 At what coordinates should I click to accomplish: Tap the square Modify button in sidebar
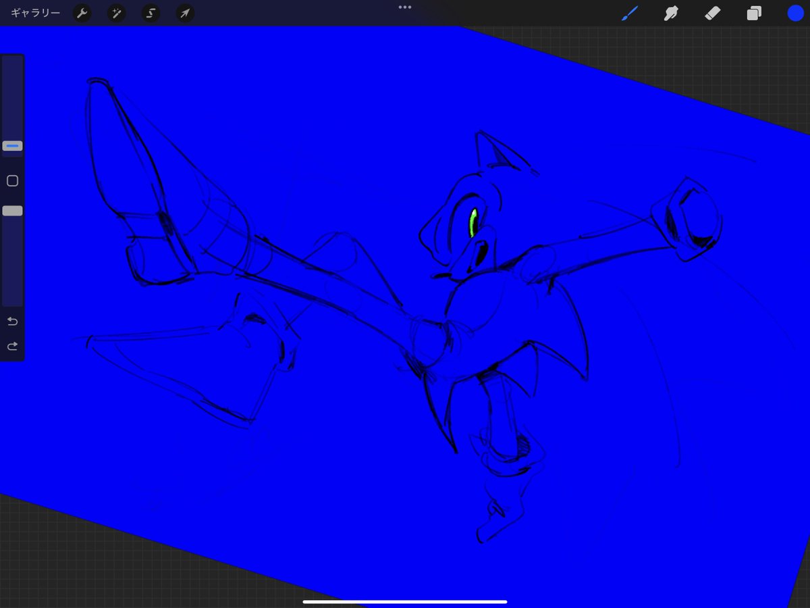(12, 181)
